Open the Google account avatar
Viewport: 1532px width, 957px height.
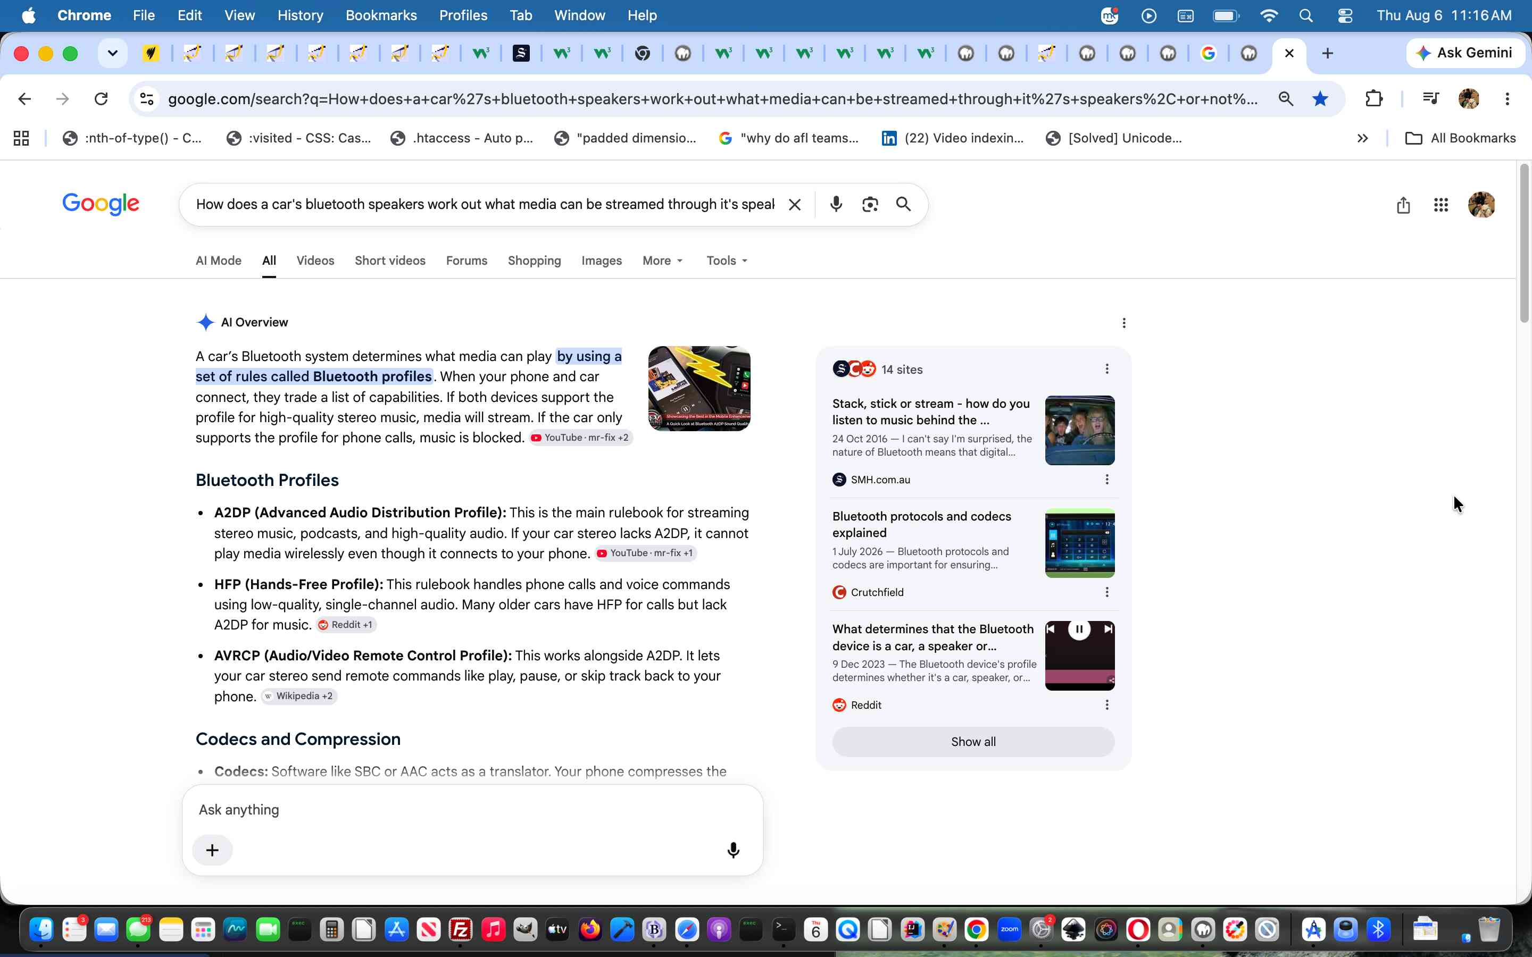(1481, 205)
